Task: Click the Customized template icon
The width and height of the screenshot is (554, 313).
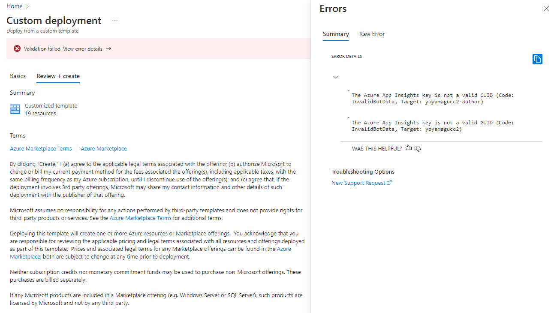Action: tap(15, 109)
